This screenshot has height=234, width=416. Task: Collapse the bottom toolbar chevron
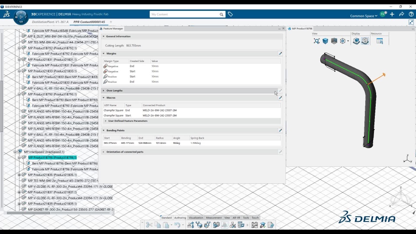click(x=142, y=223)
